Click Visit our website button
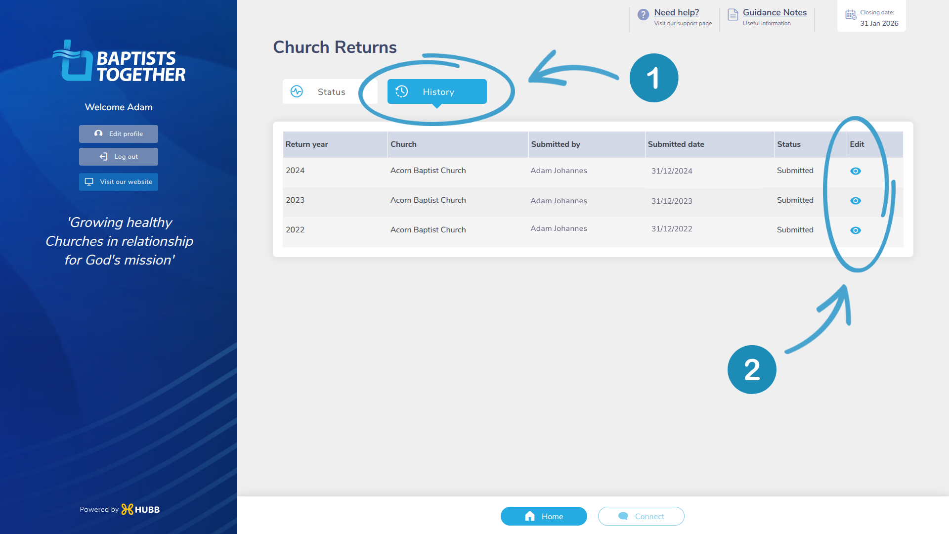Viewport: 949px width, 534px height. (x=119, y=182)
